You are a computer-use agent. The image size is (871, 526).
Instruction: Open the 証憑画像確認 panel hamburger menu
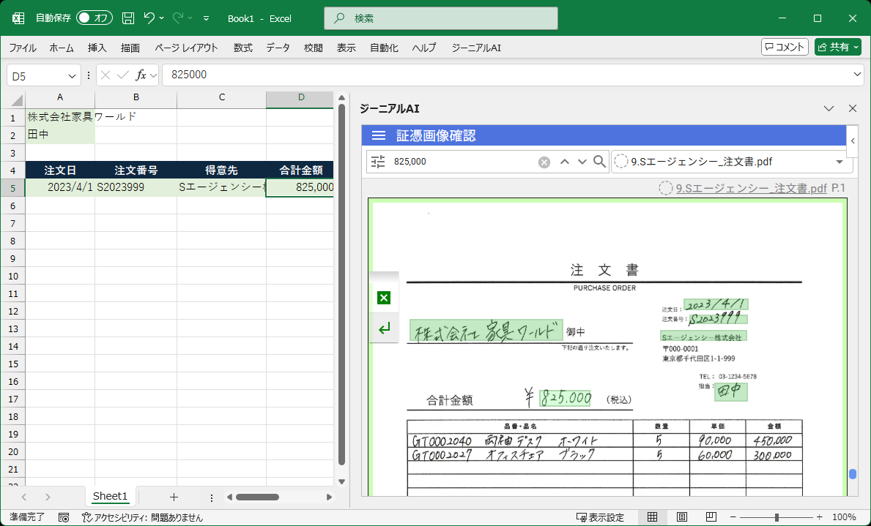click(x=379, y=135)
